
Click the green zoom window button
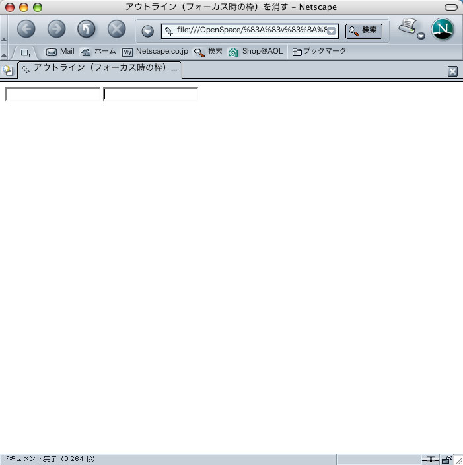(38, 7)
